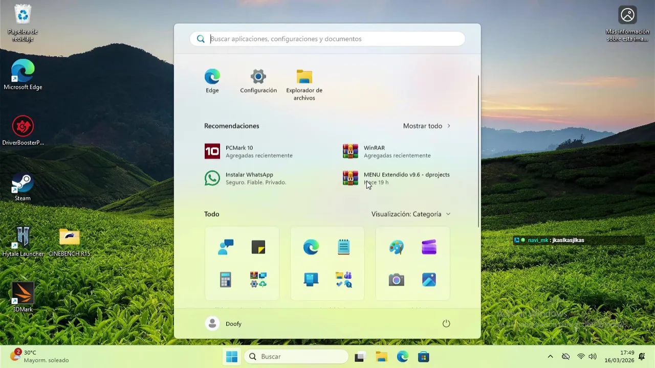Open the power options button

(x=446, y=324)
